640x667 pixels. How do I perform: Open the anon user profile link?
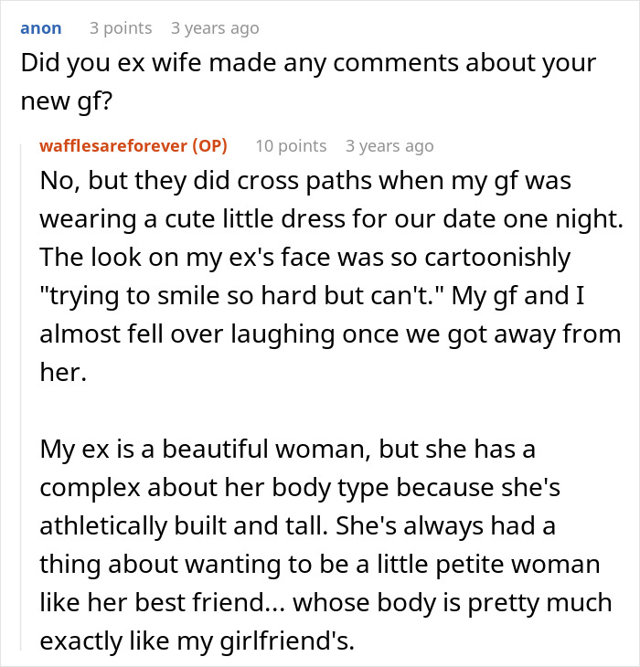41,28
